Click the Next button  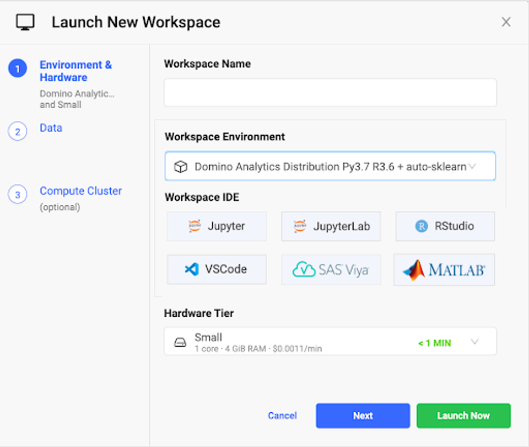click(x=363, y=416)
